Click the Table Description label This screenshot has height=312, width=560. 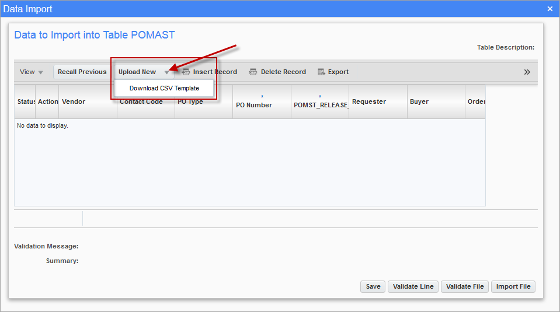[x=506, y=47]
